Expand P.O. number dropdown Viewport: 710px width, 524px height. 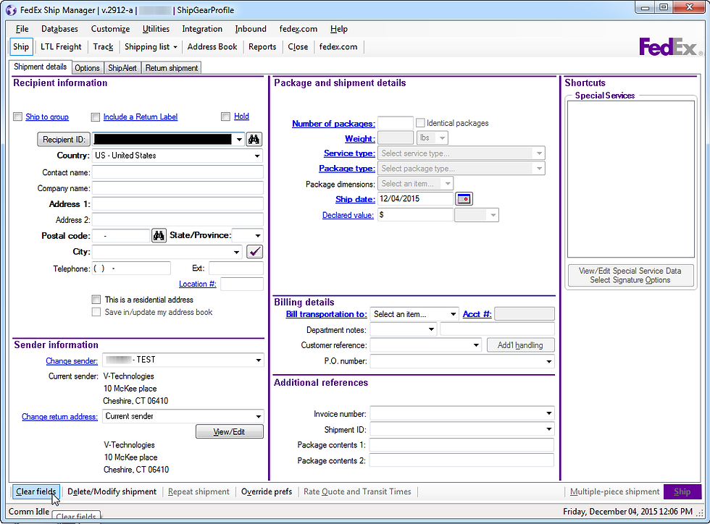point(549,361)
